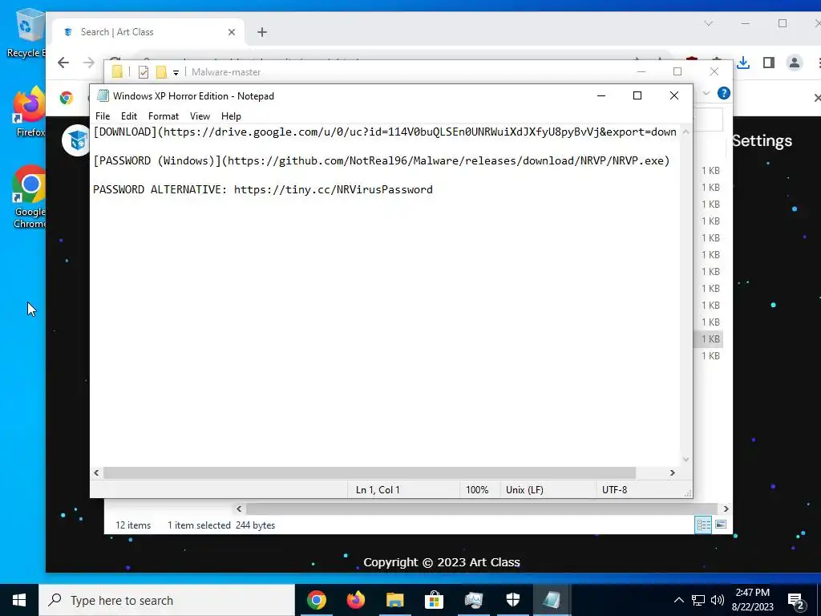The image size is (821, 616).
Task: Open Google Chrome desktop shortcut
Action: 29,197
